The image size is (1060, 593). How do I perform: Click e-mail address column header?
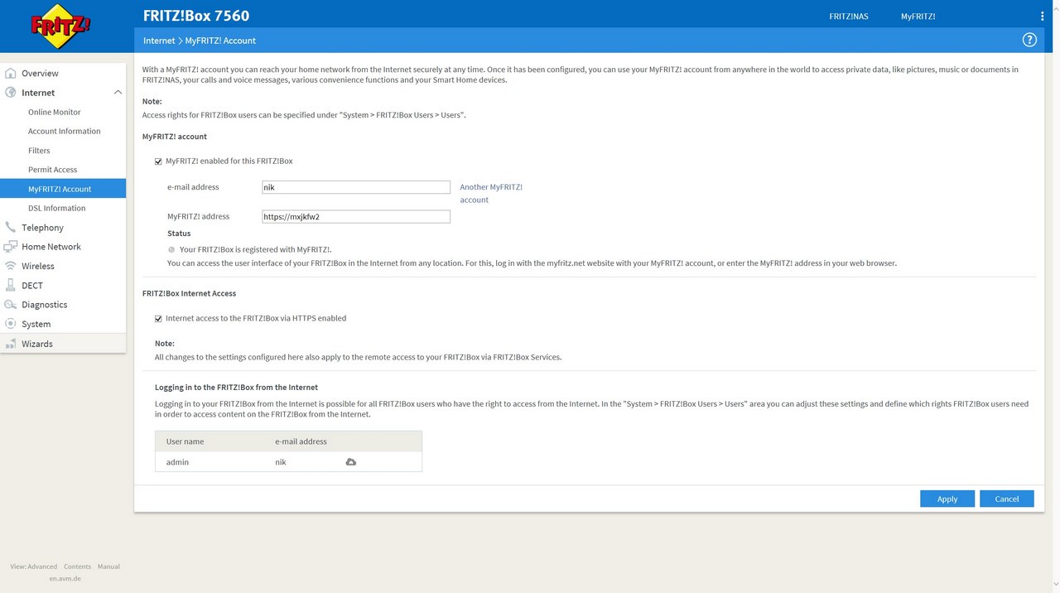[301, 441]
